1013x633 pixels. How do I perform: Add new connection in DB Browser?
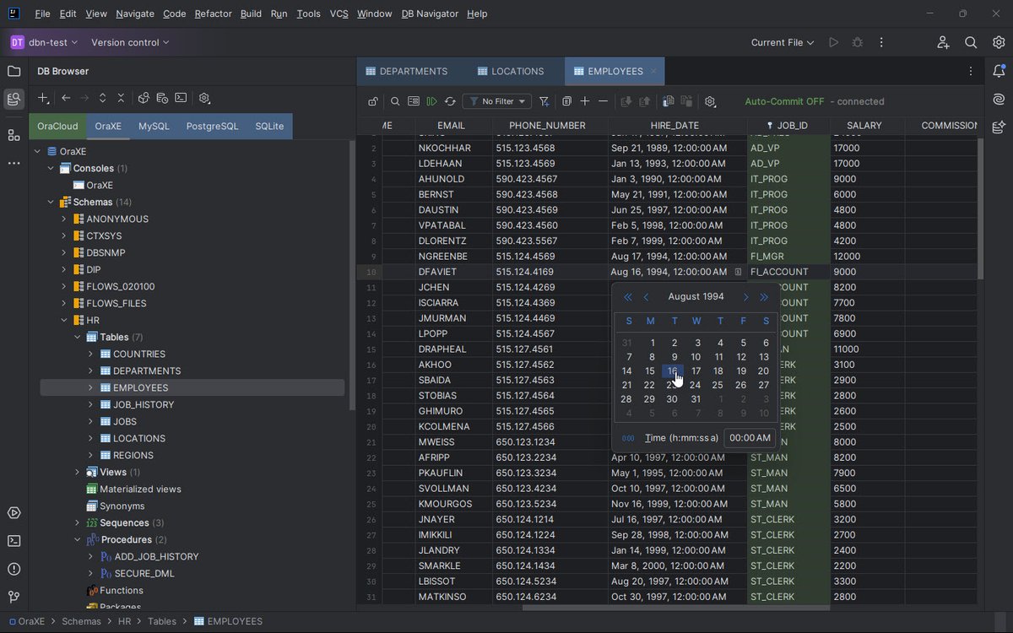tap(43, 98)
